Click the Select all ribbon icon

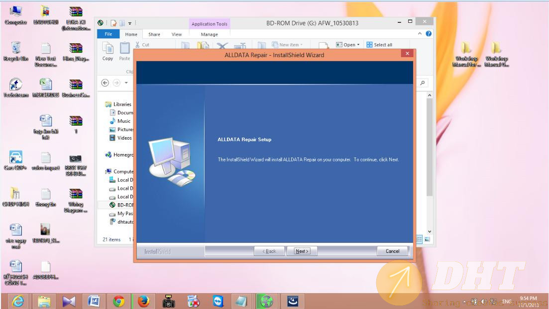point(369,45)
